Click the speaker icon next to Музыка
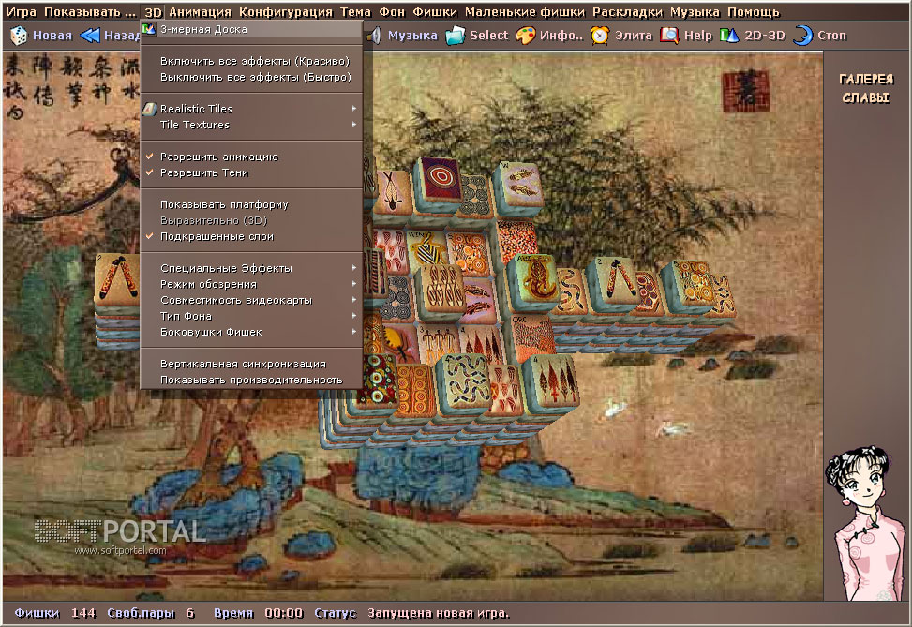912x627 pixels. 375,36
